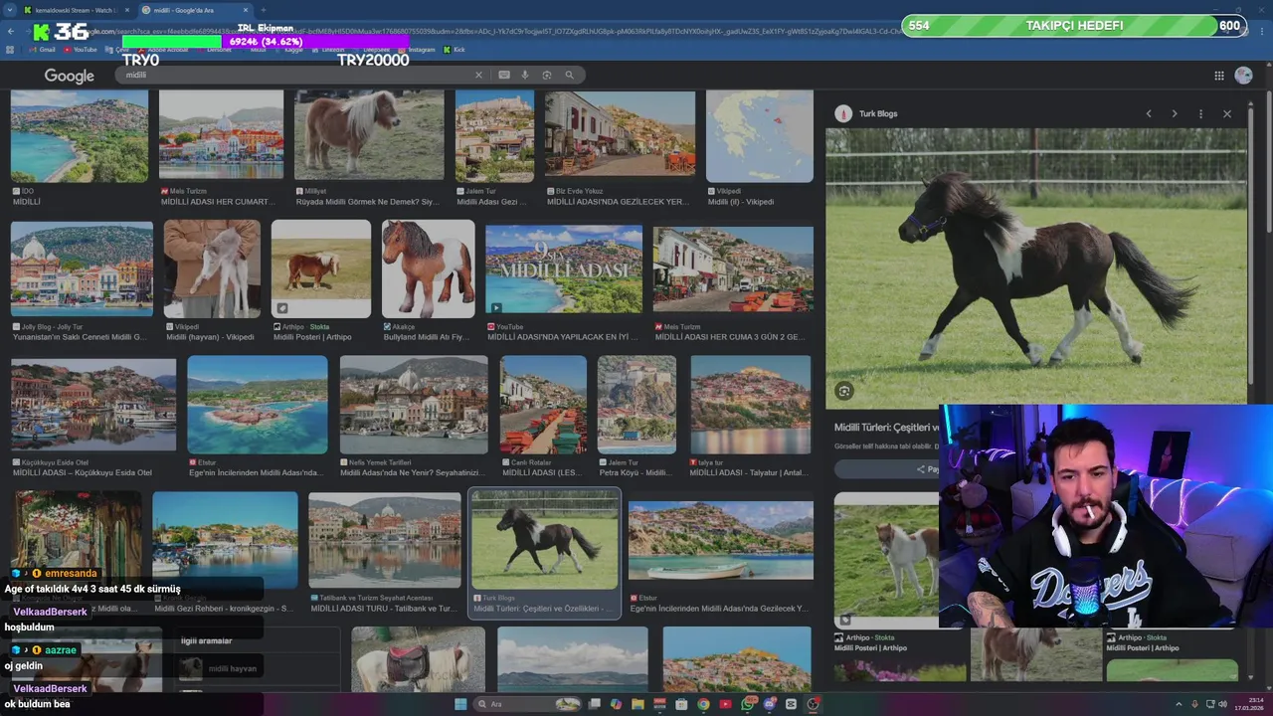Open the Arthipo Midilli Posteri result
Viewport: 1273px width, 716px height.
(x=321, y=268)
